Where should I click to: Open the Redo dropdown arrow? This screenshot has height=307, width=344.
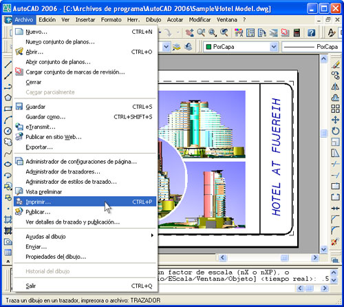pyautogui.click(x=178, y=32)
